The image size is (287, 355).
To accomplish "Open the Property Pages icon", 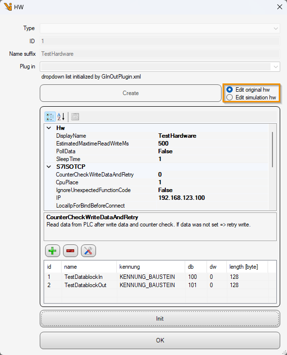I will tap(75, 117).
